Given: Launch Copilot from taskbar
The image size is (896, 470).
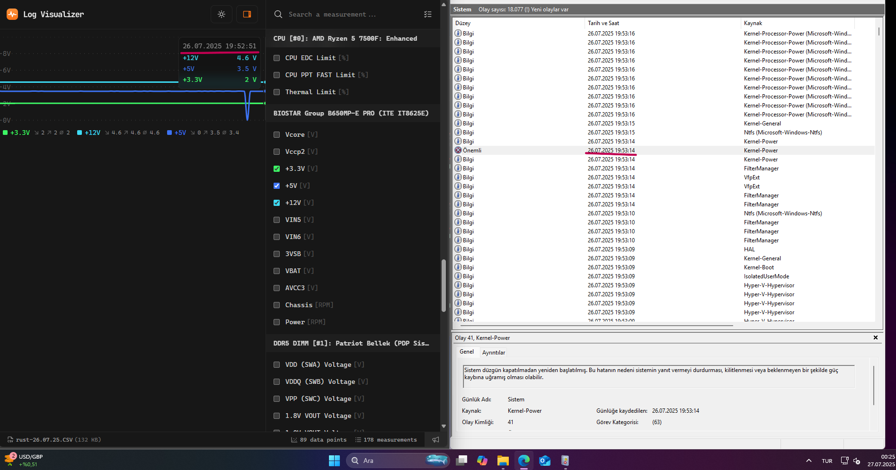Looking at the screenshot, I should click(x=482, y=461).
